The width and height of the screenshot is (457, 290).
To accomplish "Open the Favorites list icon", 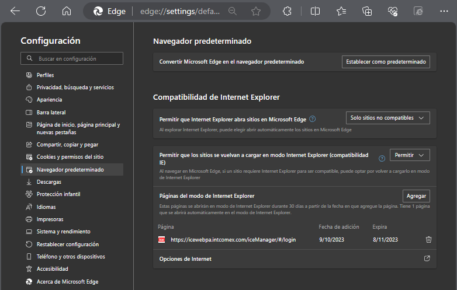I will click(341, 11).
